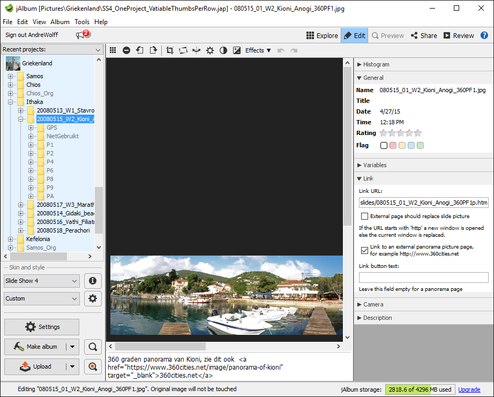Click the Upgrade storage link
494x397 pixels.
[x=469, y=389]
